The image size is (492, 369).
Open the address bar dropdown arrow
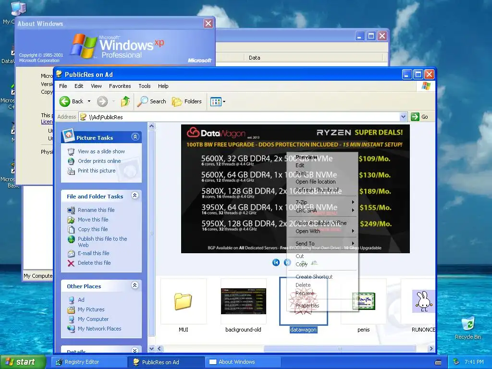point(404,117)
